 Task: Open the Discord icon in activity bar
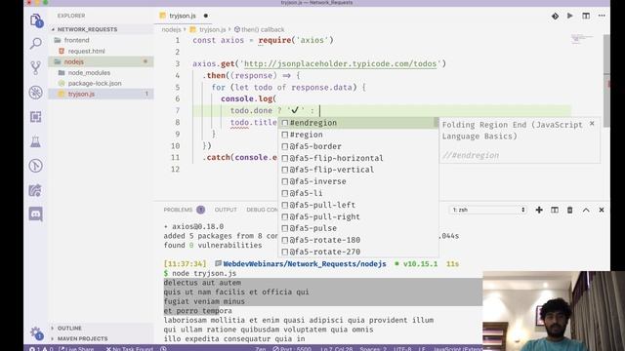pos(36,214)
